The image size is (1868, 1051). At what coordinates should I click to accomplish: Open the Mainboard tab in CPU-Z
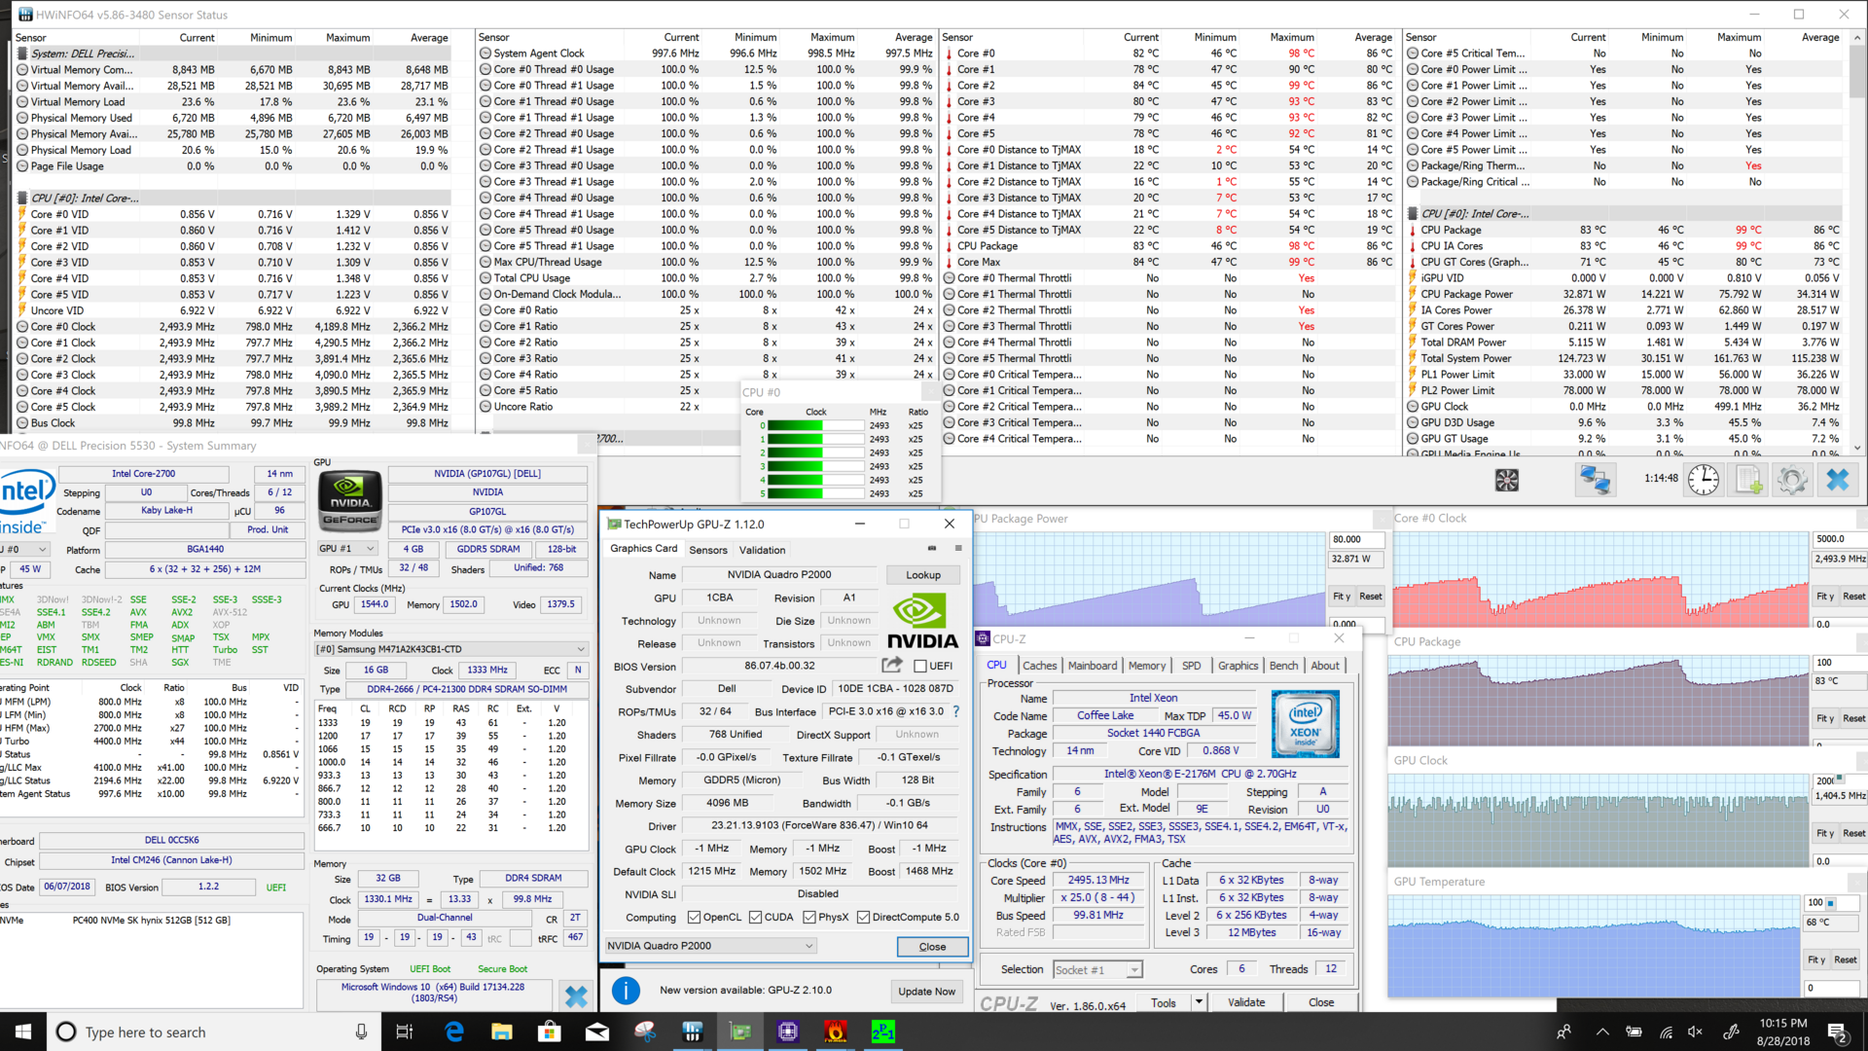[x=1093, y=666]
